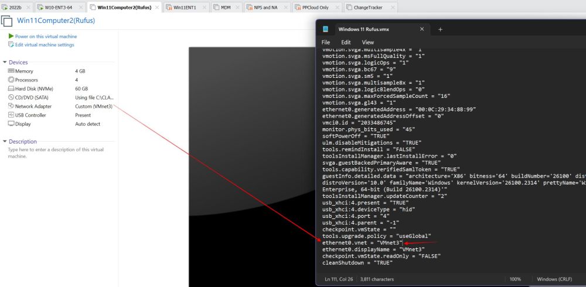Click the 100% zoom level in status bar
The height and width of the screenshot is (287, 586).
point(515,279)
